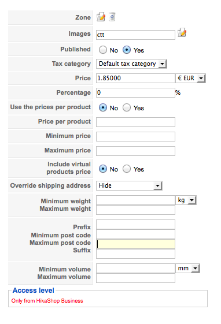Click the Prefix post code field
The image size is (221, 324).
(x=135, y=225)
